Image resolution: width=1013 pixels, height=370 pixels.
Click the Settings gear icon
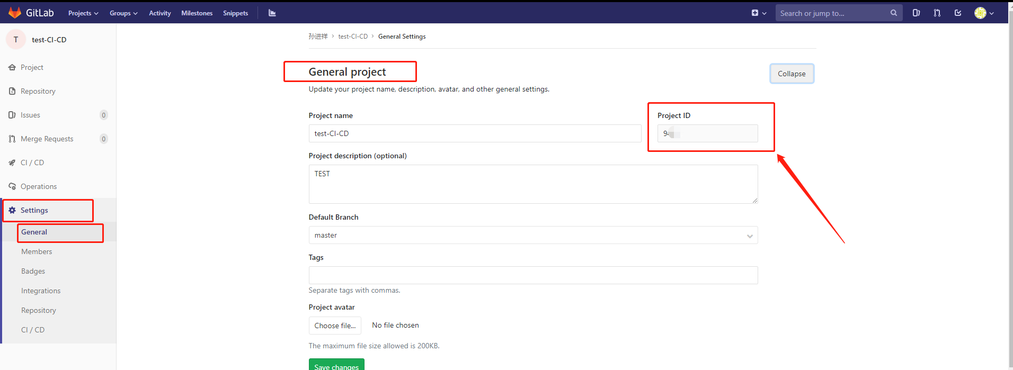coord(12,210)
